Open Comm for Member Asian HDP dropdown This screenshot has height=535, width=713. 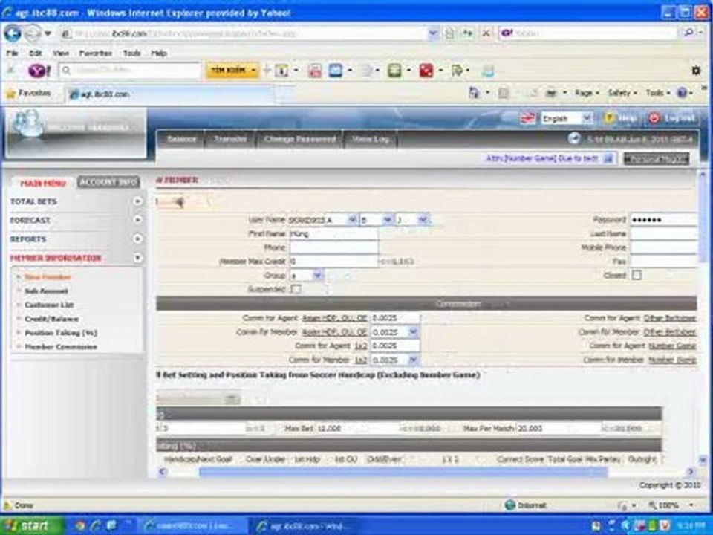(413, 332)
